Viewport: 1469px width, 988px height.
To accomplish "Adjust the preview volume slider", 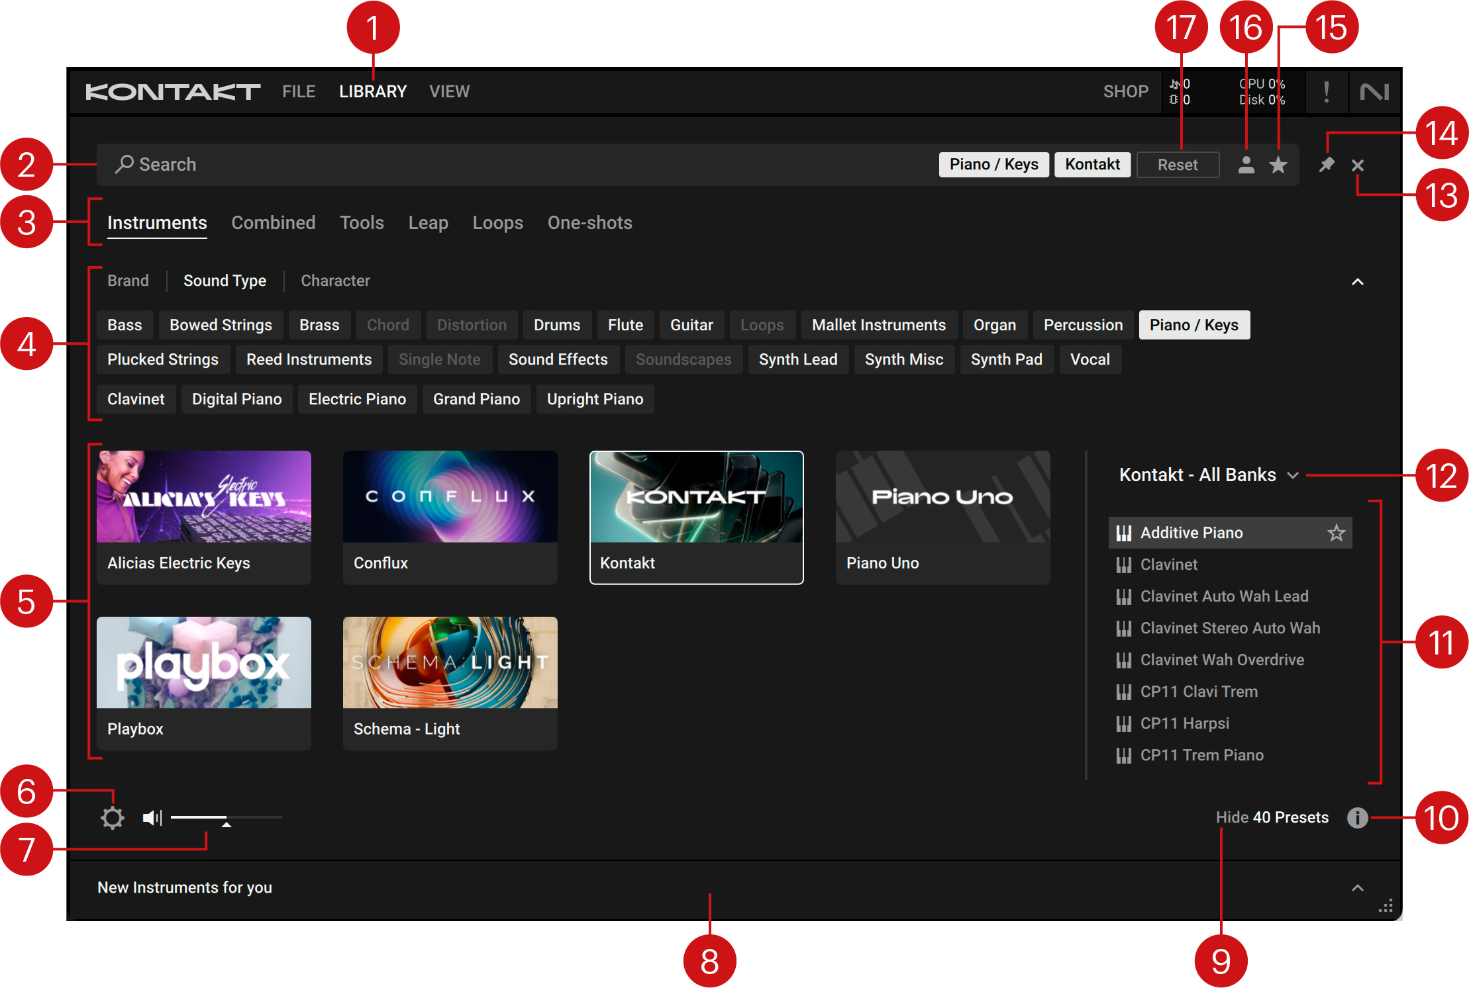I will click(x=226, y=818).
